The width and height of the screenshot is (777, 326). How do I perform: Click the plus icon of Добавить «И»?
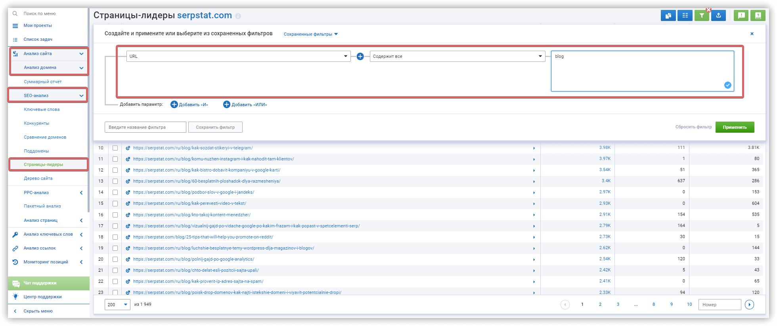tap(174, 105)
